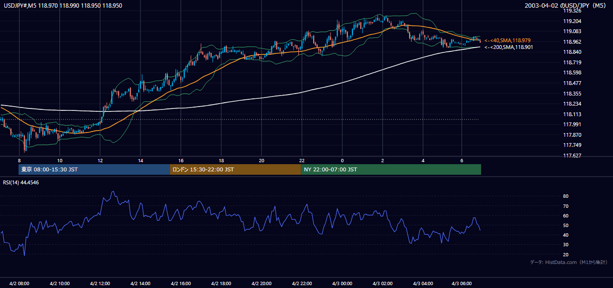This screenshot has width=613, height=288.
Task: Click RSI scale level 50
Action: tap(566, 225)
